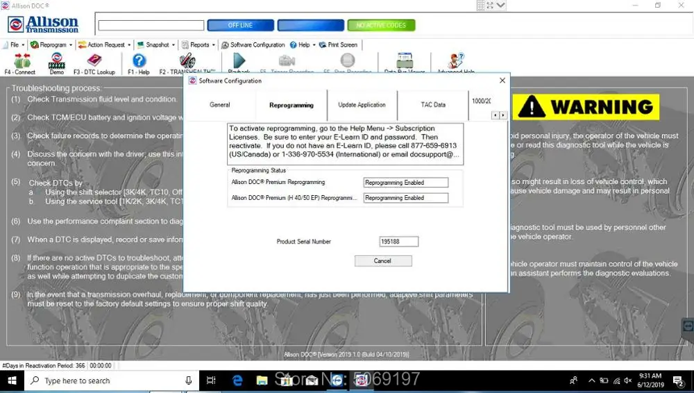Open F3 - DTC Lookup book icon
Screen dimensions: 694x393
(x=94, y=60)
